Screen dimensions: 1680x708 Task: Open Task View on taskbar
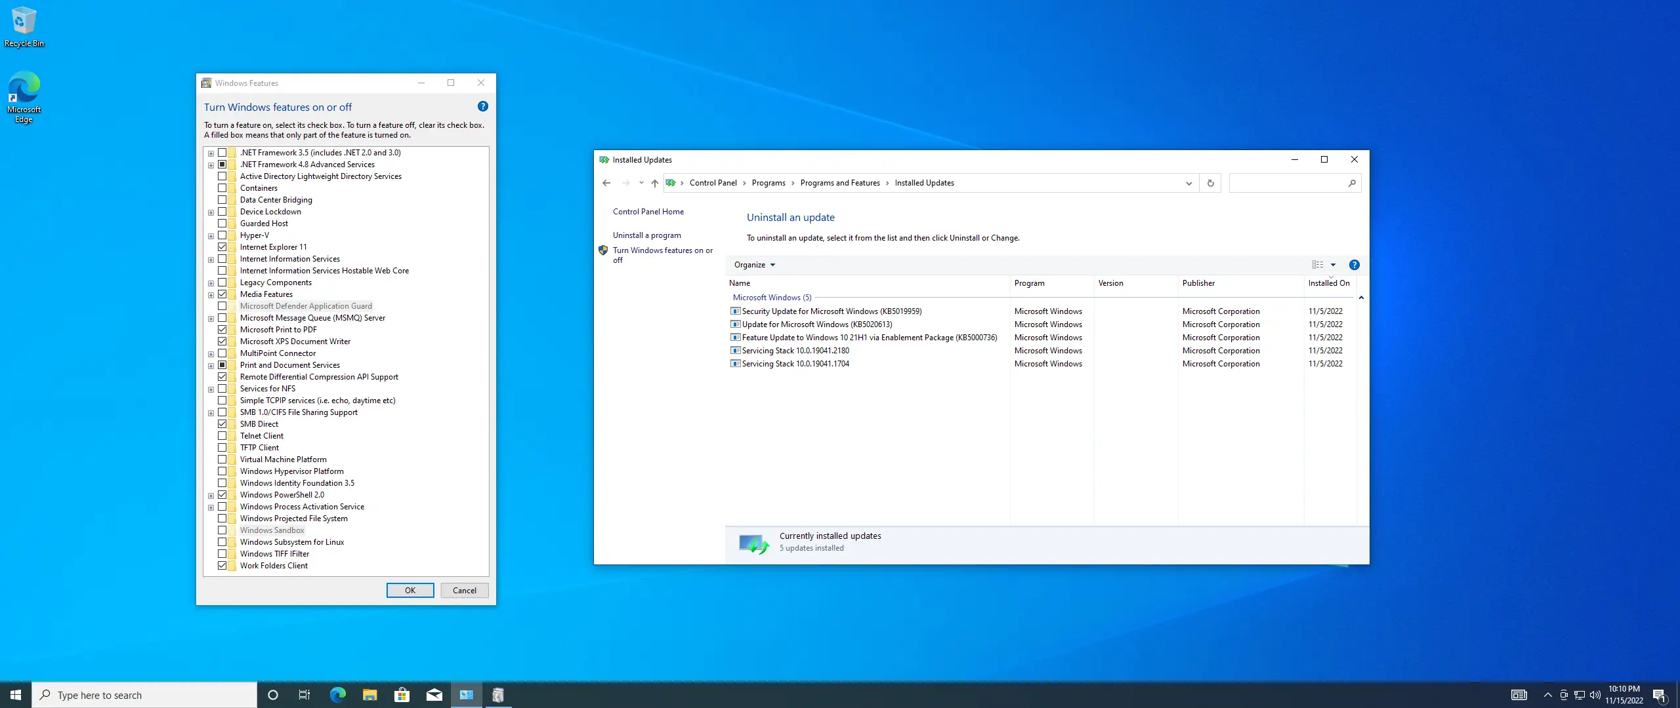[304, 695]
